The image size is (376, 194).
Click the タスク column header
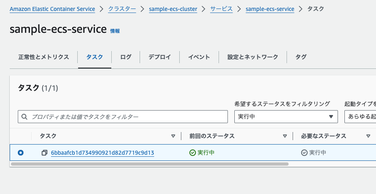[48, 136]
